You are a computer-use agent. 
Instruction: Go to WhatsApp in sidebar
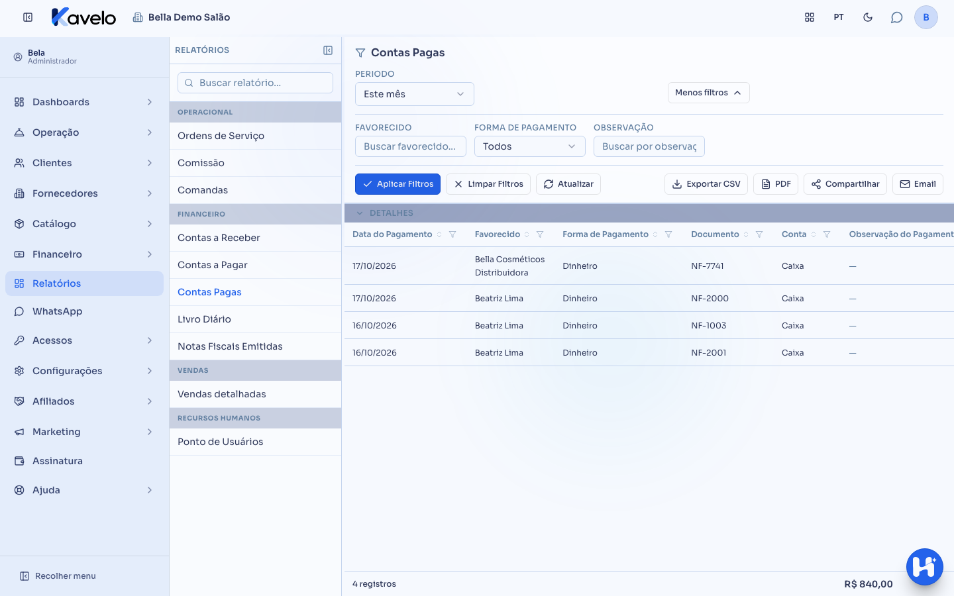tap(84, 311)
